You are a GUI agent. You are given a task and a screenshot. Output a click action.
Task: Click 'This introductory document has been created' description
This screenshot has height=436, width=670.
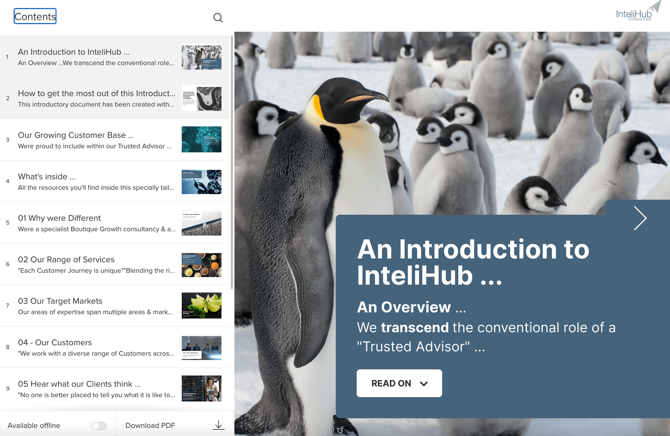click(96, 104)
